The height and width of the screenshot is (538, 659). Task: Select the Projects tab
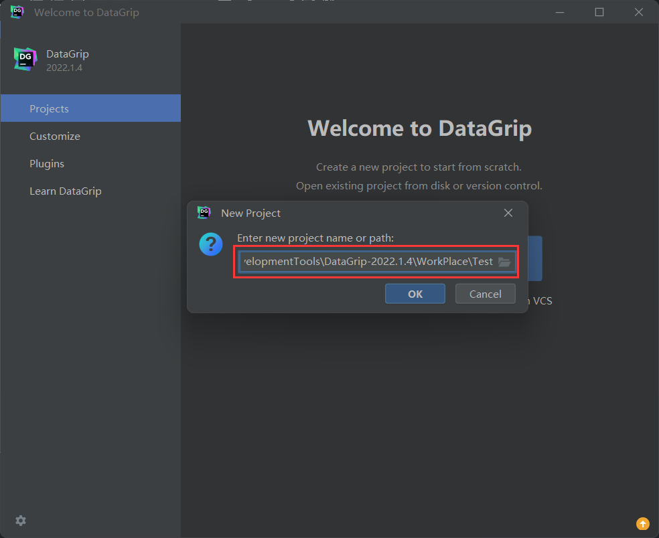[91, 108]
